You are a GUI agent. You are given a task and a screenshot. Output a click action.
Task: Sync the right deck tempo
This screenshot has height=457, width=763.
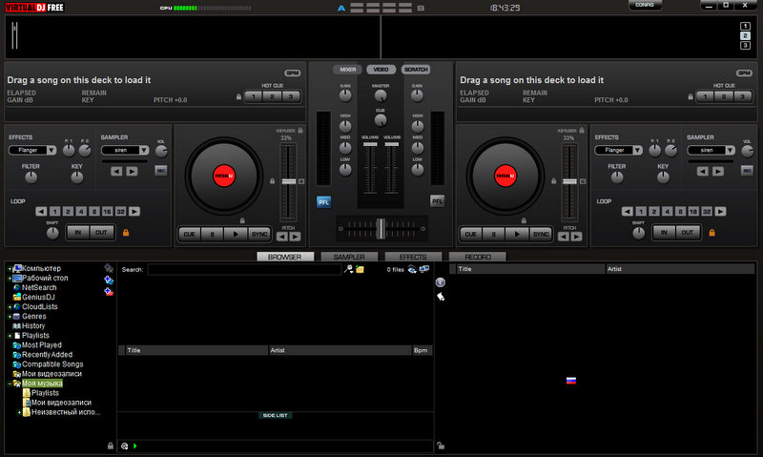[x=541, y=234]
